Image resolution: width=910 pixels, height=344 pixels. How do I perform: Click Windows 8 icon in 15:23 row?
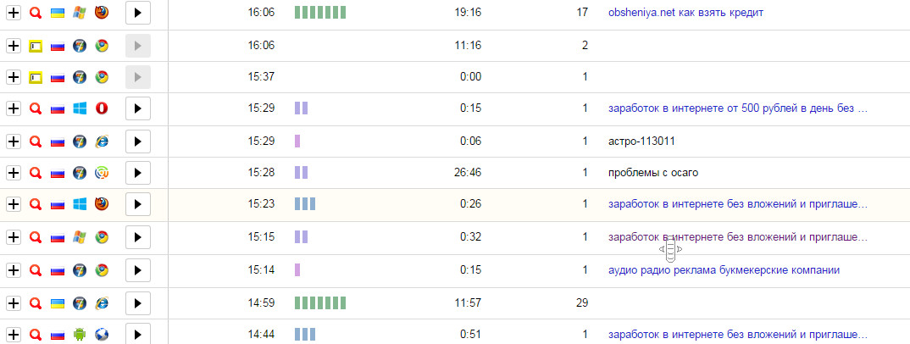[x=80, y=204]
